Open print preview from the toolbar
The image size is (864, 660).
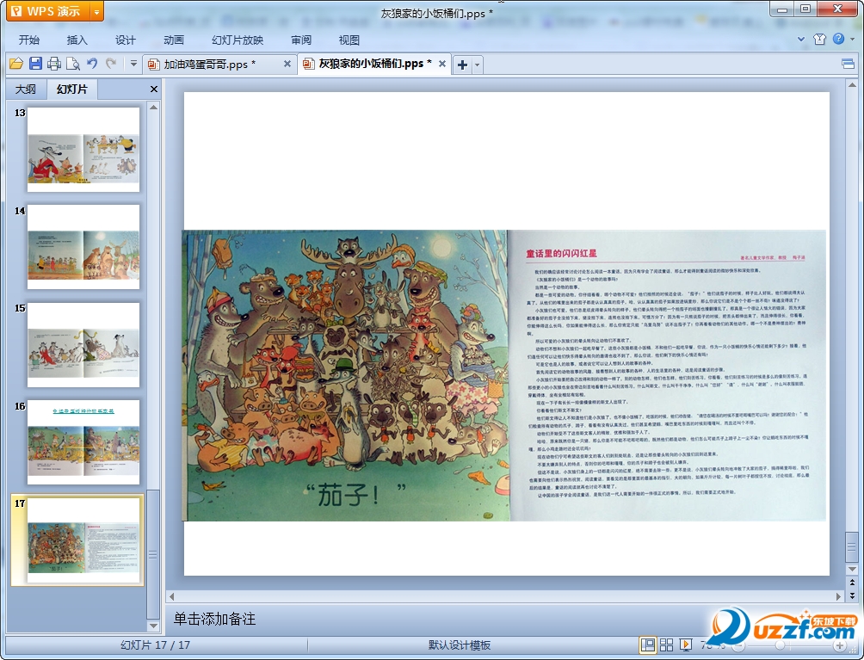(73, 64)
